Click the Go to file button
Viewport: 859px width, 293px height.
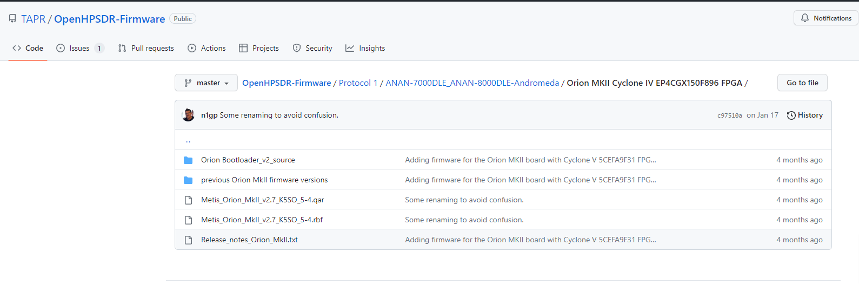(802, 83)
